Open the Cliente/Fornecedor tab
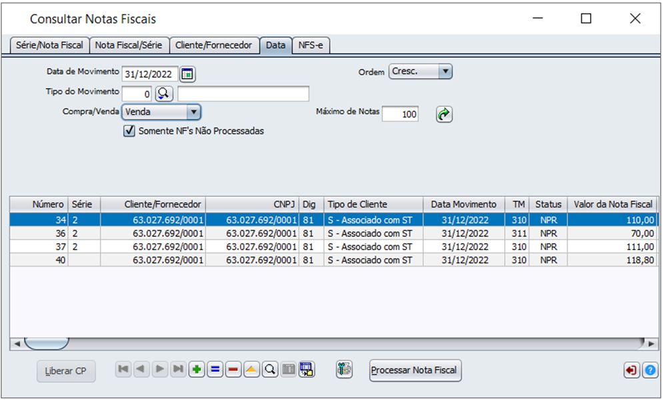Viewport: 662px width, 400px height. [213, 45]
